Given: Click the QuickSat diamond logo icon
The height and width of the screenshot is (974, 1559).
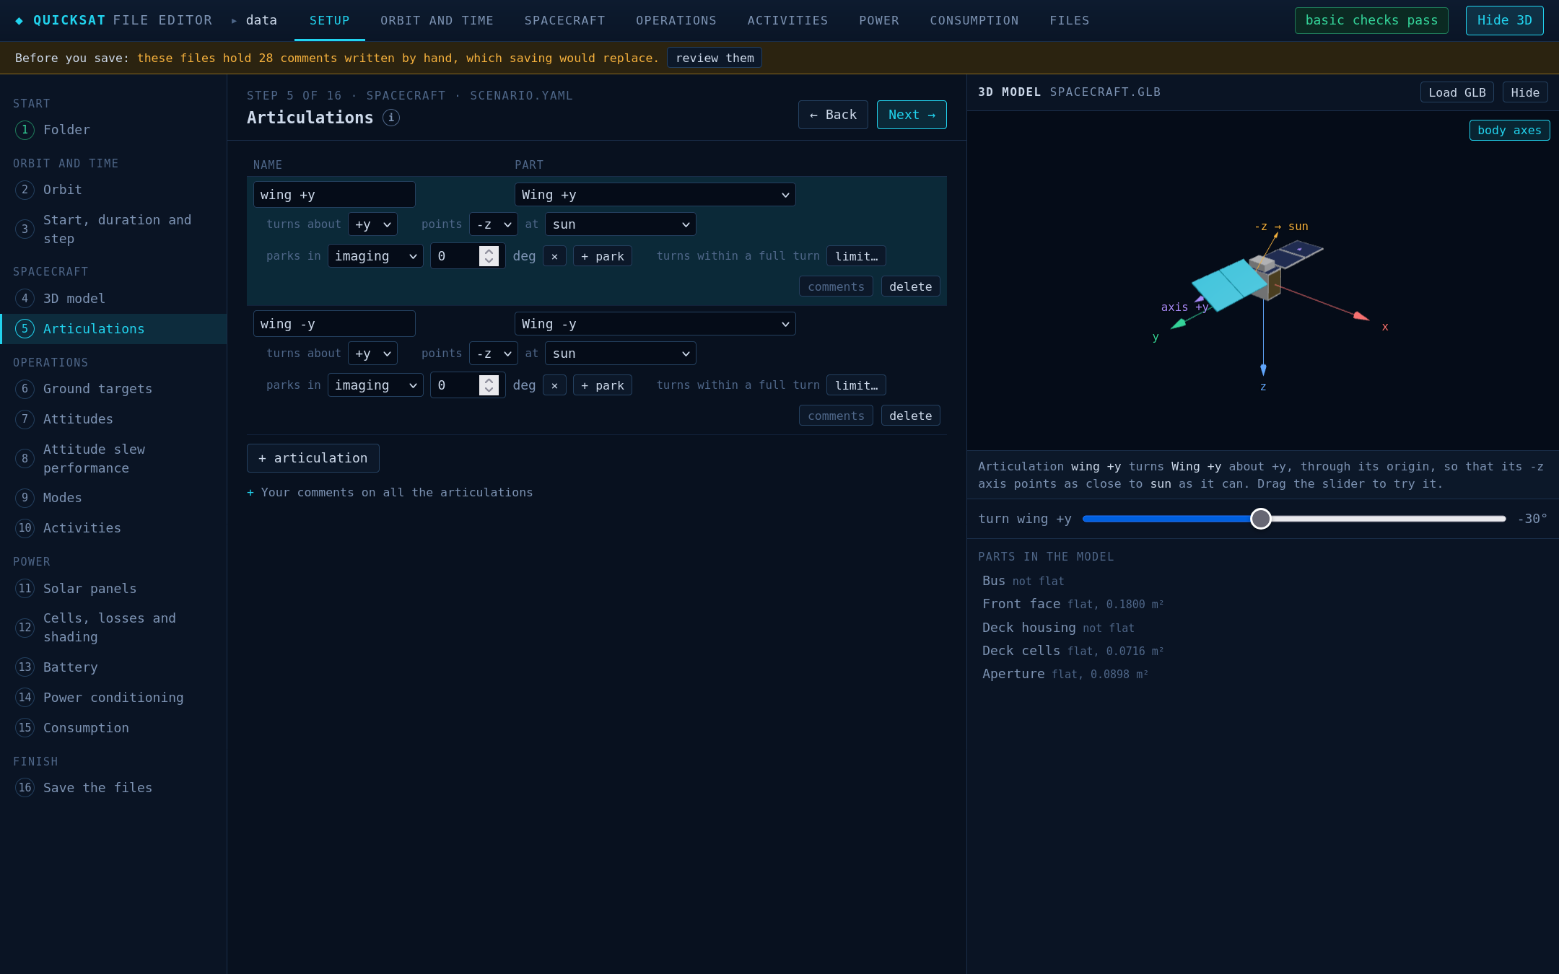Looking at the screenshot, I should [19, 21].
